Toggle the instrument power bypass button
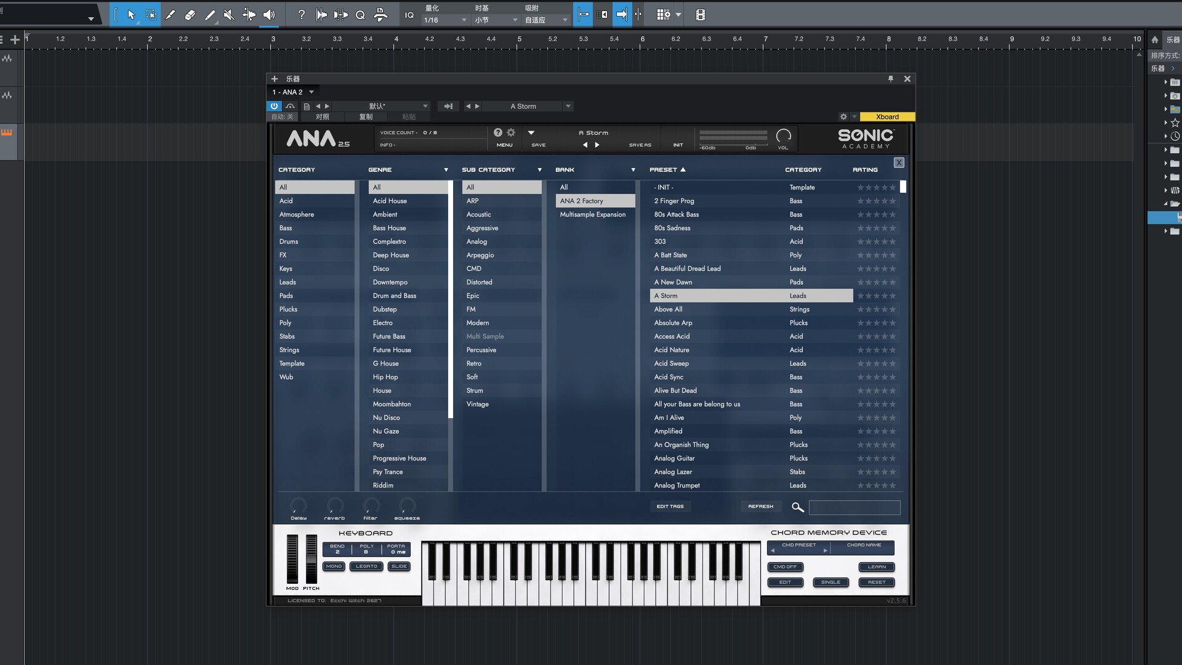1182x665 pixels. point(274,107)
